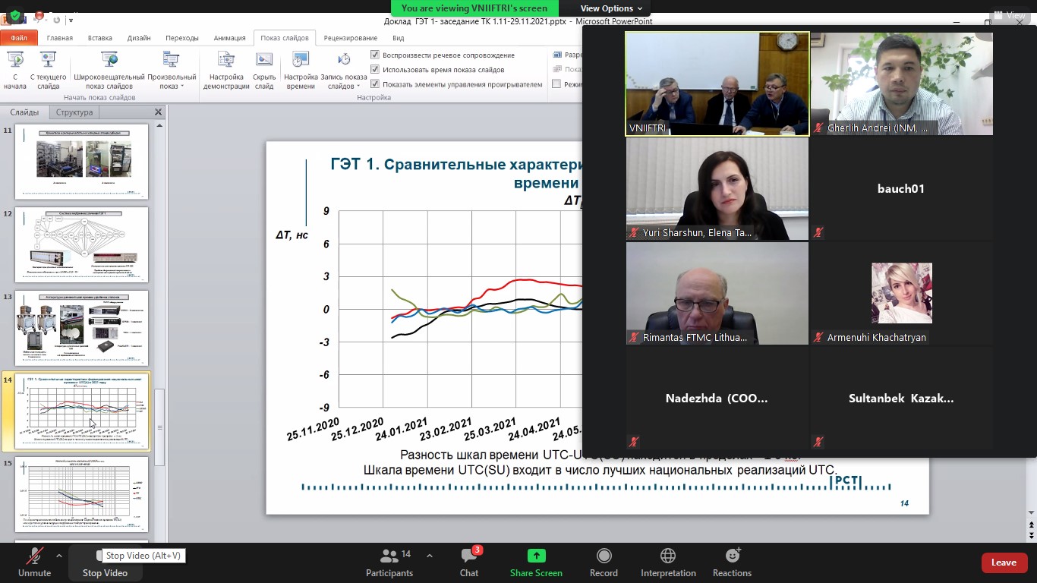Screen dimensions: 1037x583
Task: Click the Скрыть слайд ribbon icon
Action: [x=264, y=61]
